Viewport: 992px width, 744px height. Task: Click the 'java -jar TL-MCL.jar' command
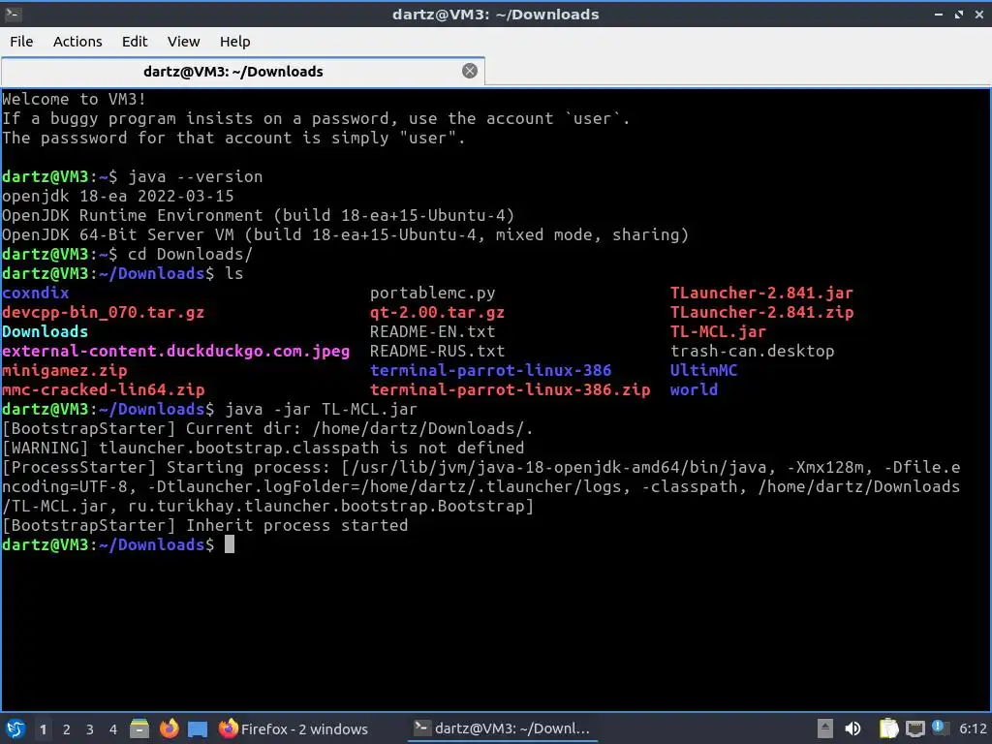(322, 410)
